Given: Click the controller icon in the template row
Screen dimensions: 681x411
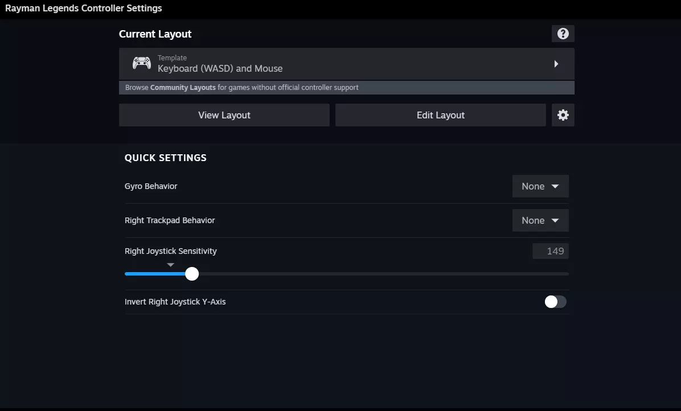Looking at the screenshot, I should pyautogui.click(x=142, y=63).
